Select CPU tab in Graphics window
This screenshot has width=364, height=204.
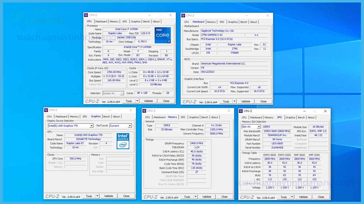(49, 116)
